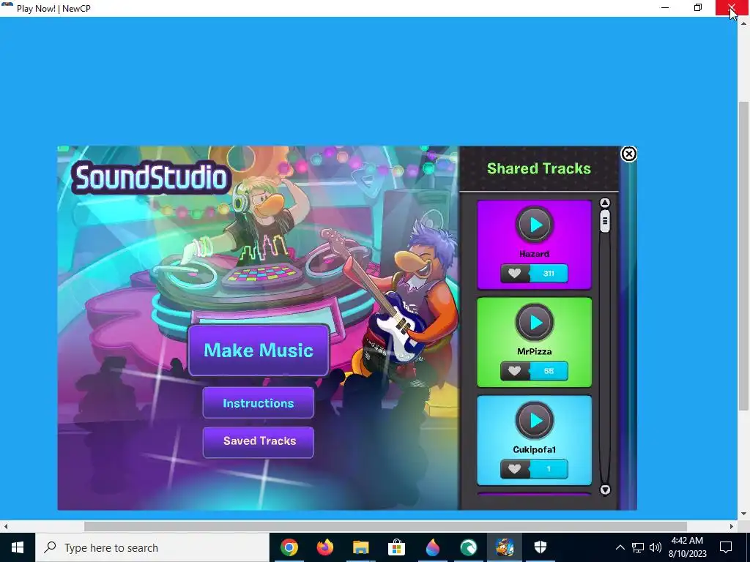Image resolution: width=750 pixels, height=562 pixels.
Task: Open File Explorer from the taskbar
Action: click(360, 547)
